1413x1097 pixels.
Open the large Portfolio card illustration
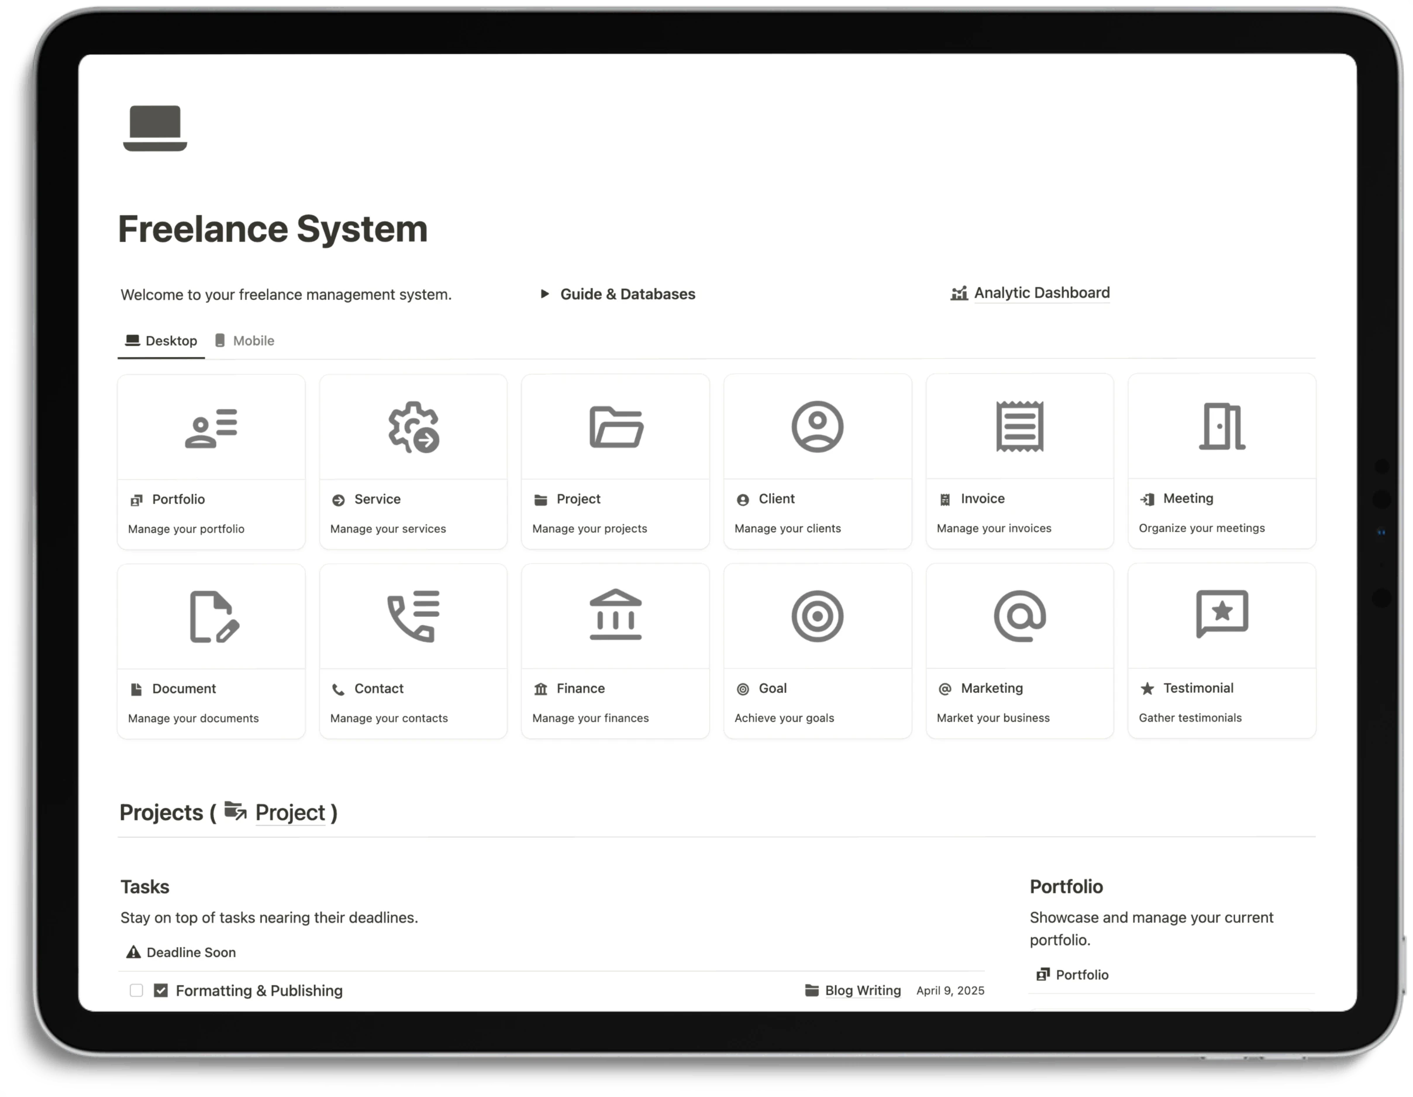[x=212, y=427]
